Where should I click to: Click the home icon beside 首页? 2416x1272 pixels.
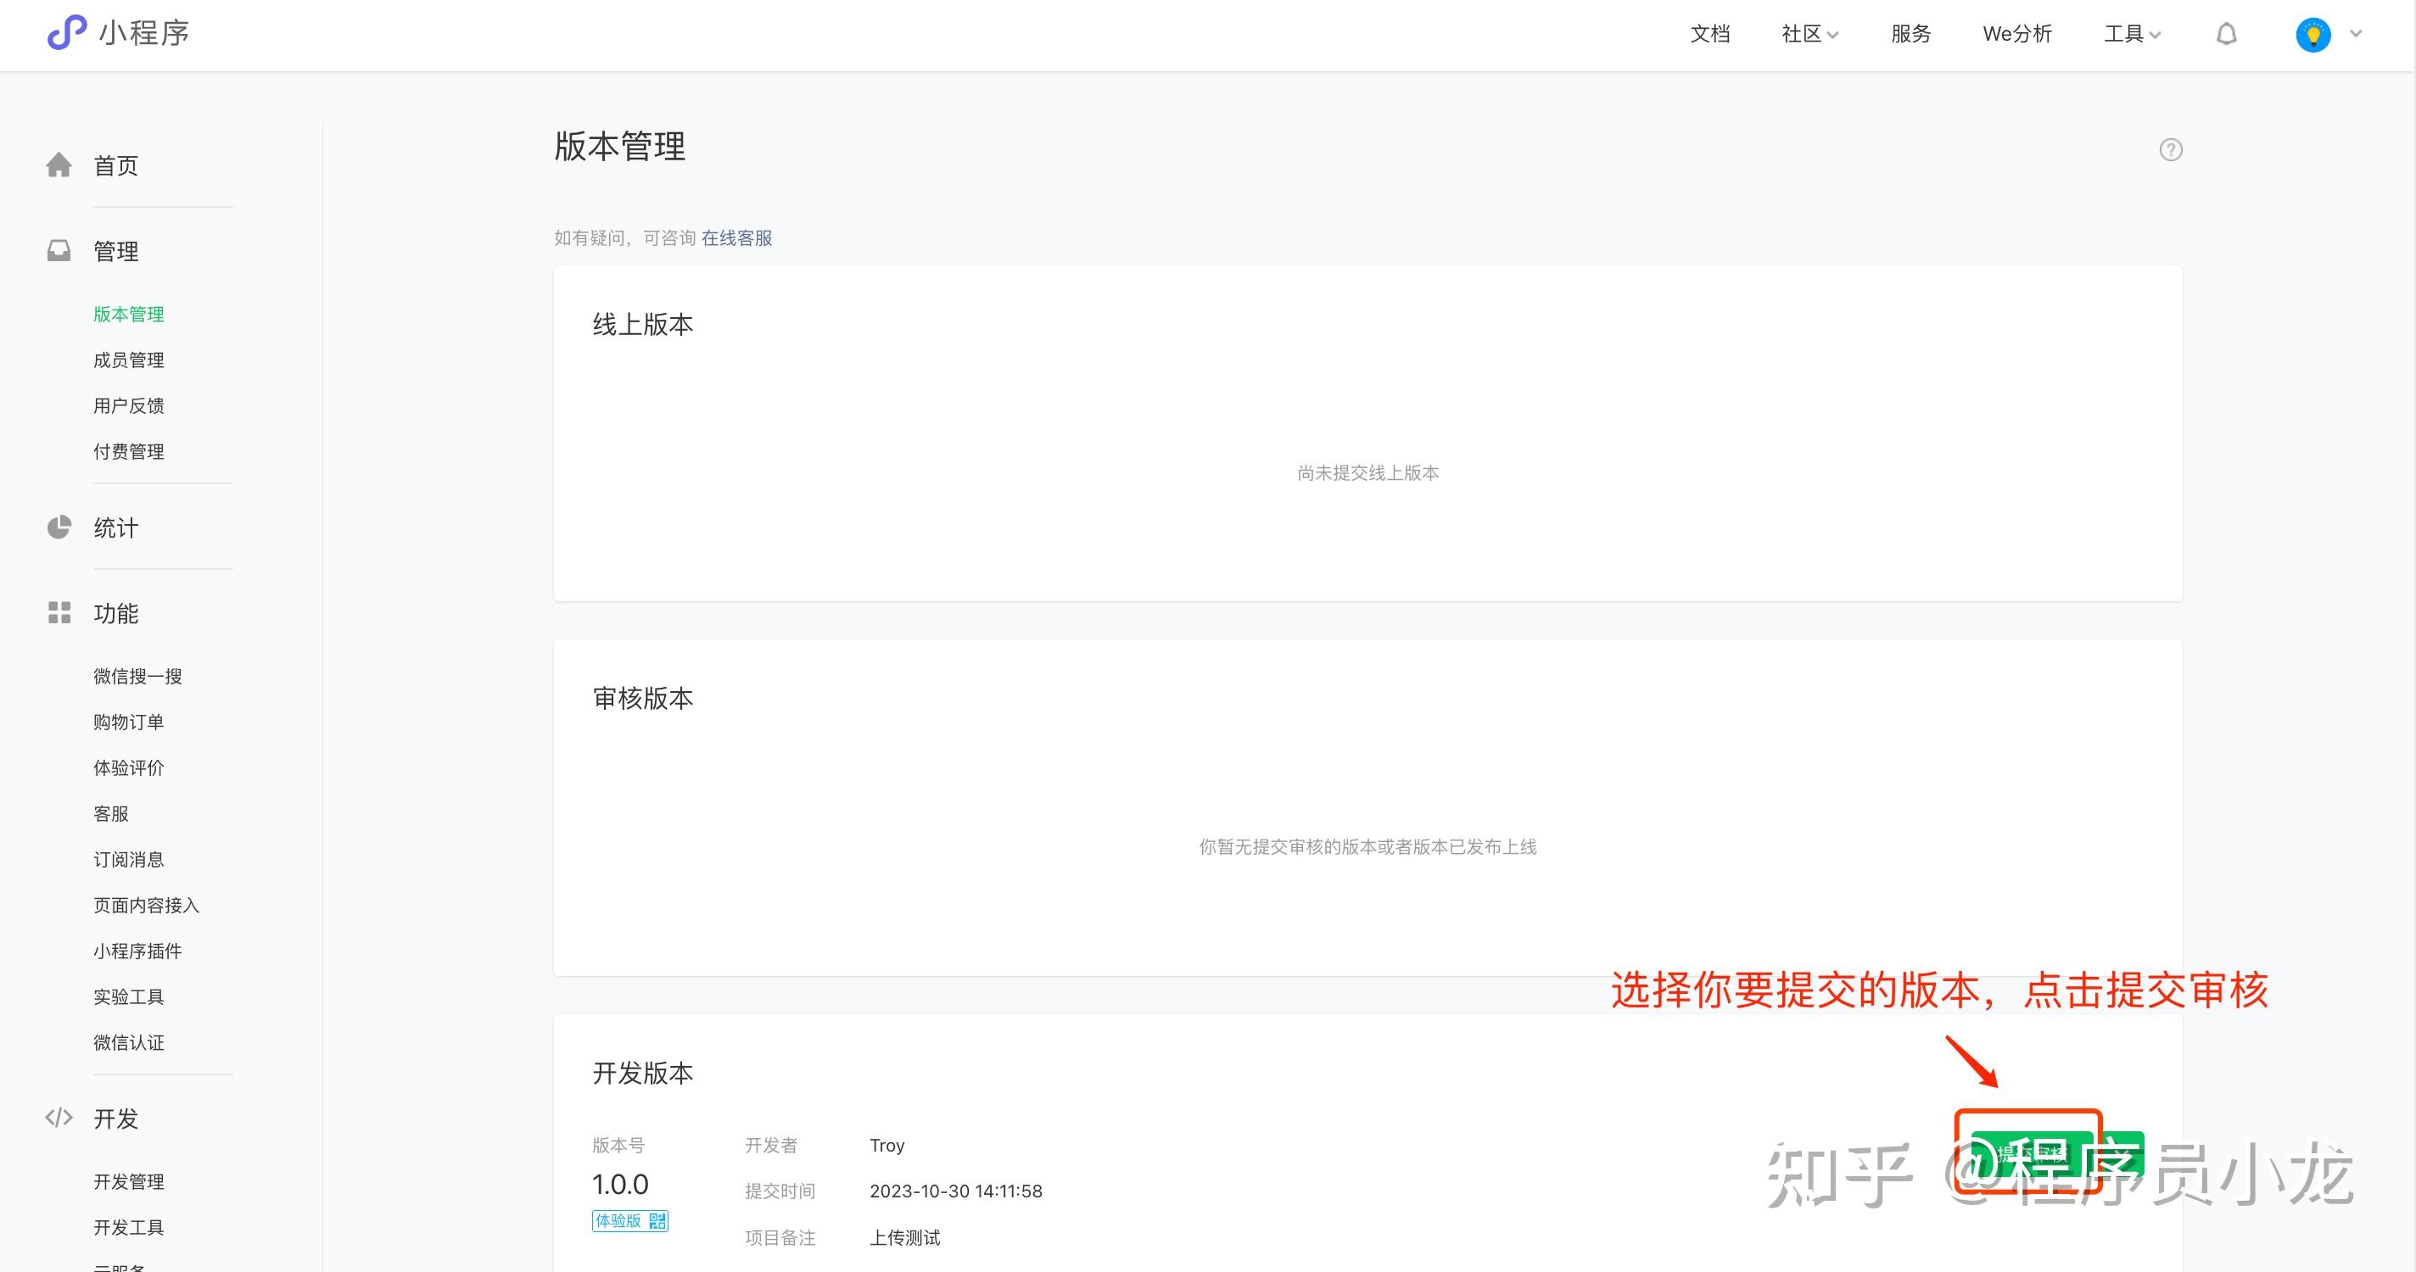click(x=59, y=165)
